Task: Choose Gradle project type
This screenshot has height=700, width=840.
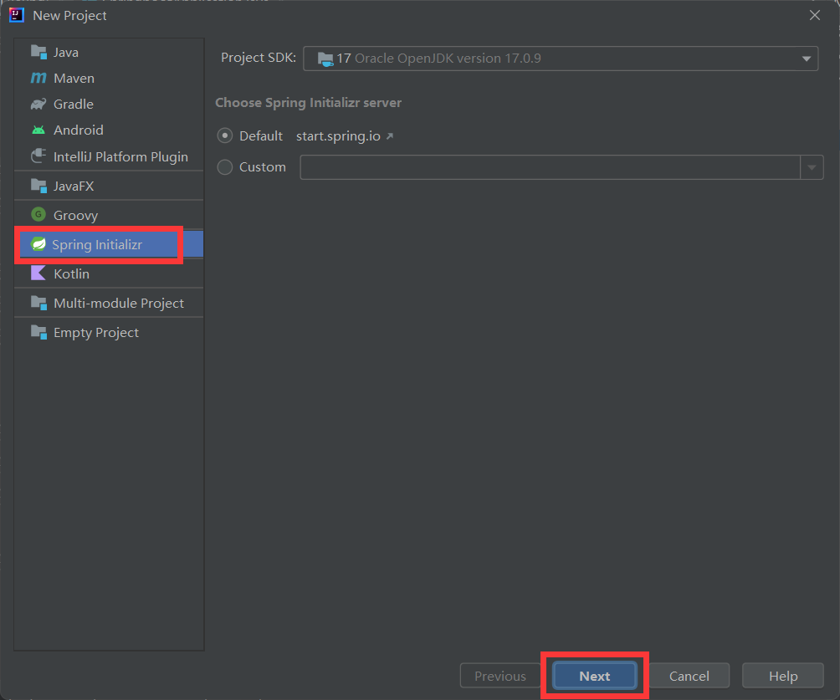Action: (x=109, y=104)
